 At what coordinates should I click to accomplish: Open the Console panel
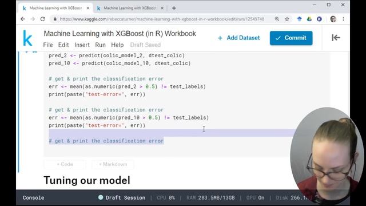33,197
